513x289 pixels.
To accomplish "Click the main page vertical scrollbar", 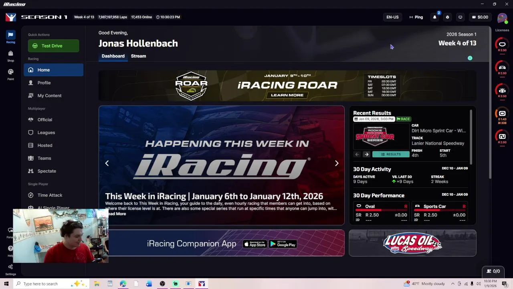I will click(490, 102).
